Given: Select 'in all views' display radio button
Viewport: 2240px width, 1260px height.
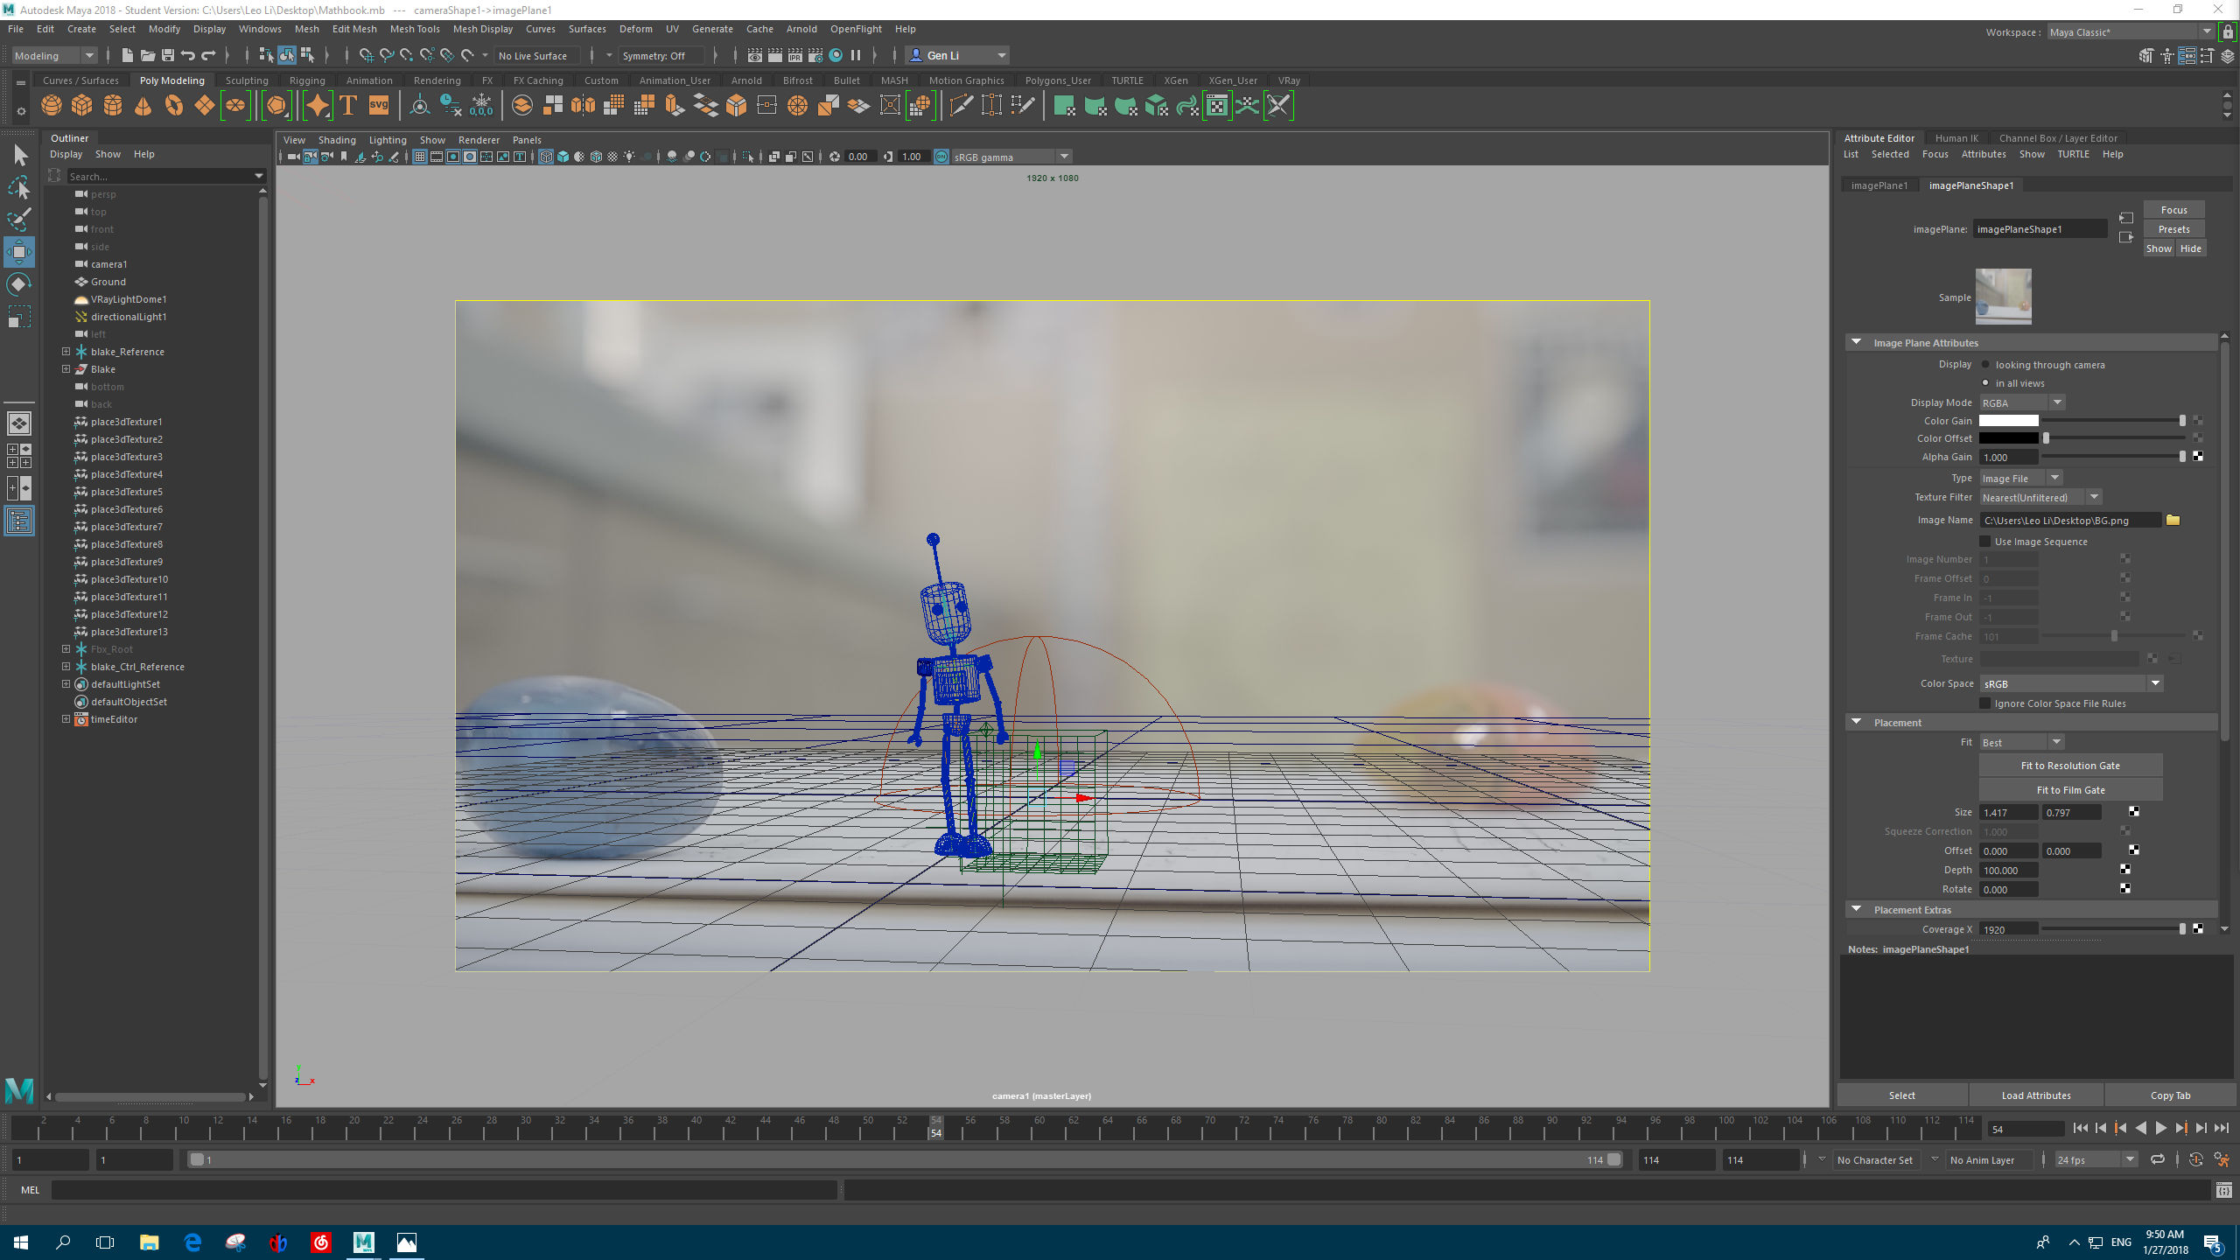Looking at the screenshot, I should tap(1985, 382).
